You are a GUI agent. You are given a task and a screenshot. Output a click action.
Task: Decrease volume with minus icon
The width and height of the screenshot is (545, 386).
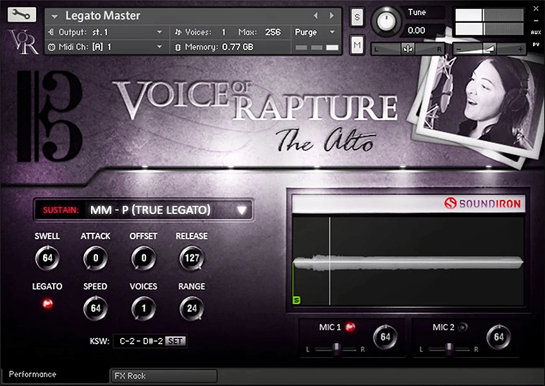point(459,49)
